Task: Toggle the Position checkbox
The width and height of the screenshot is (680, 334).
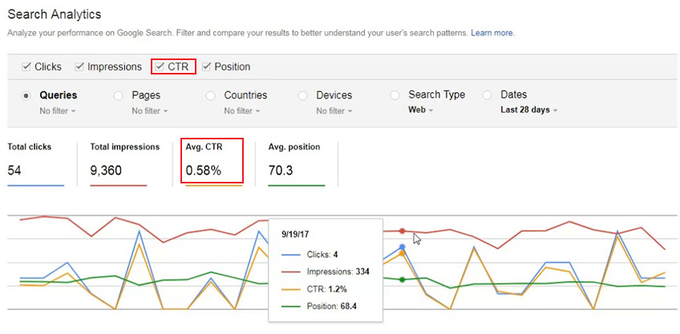Action: pyautogui.click(x=206, y=66)
